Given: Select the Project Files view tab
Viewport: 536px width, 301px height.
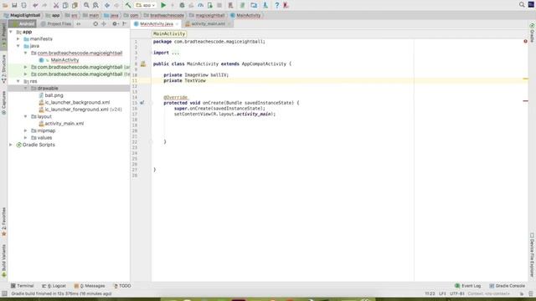Looking at the screenshot, I should [56, 24].
